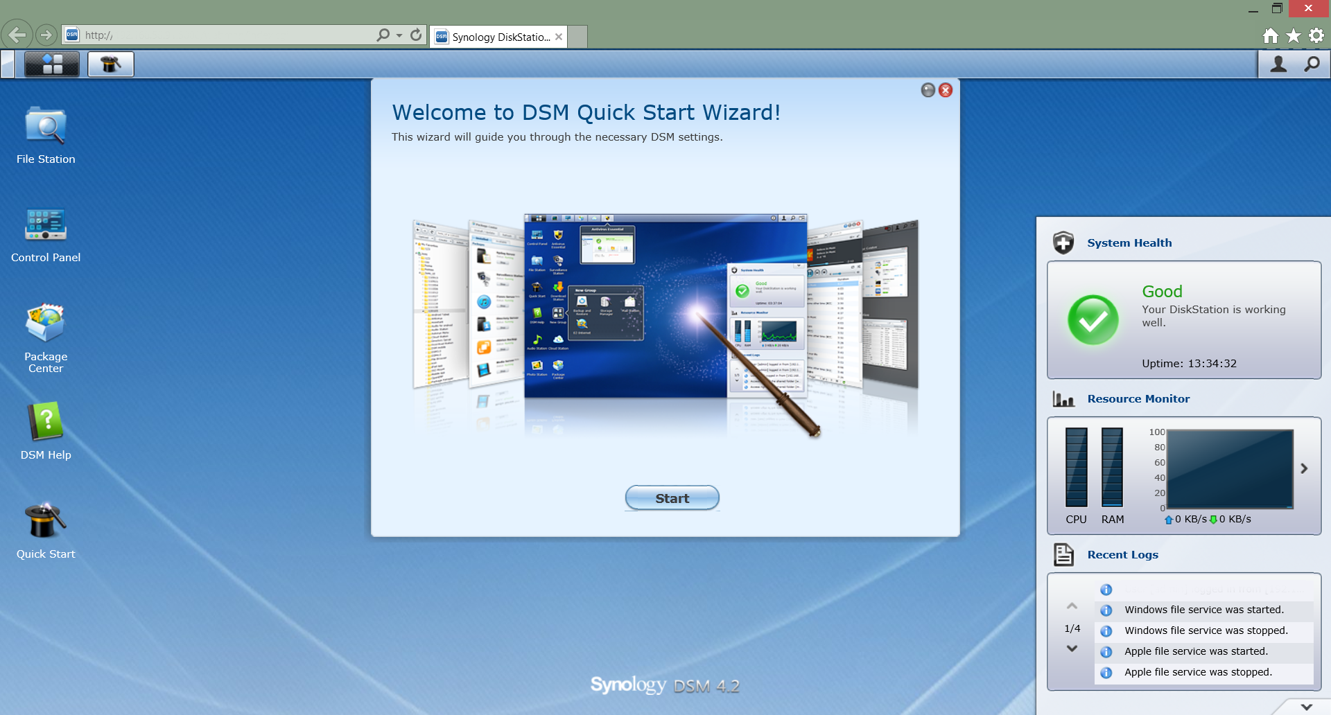Refresh the page with reload icon
This screenshot has width=1331, height=715.
coord(416,35)
